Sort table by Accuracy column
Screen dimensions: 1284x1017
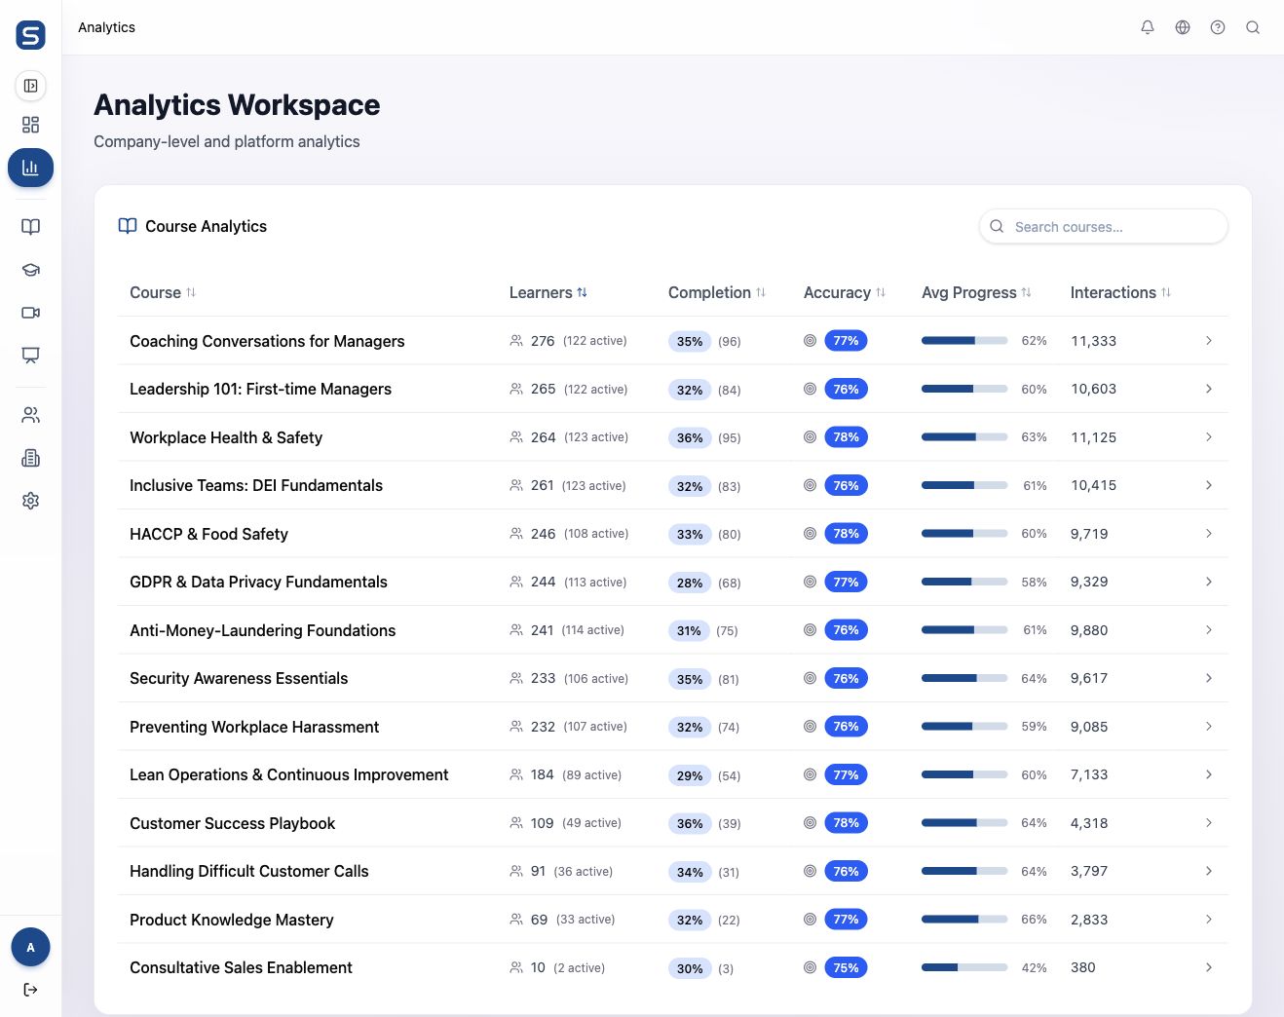845,292
